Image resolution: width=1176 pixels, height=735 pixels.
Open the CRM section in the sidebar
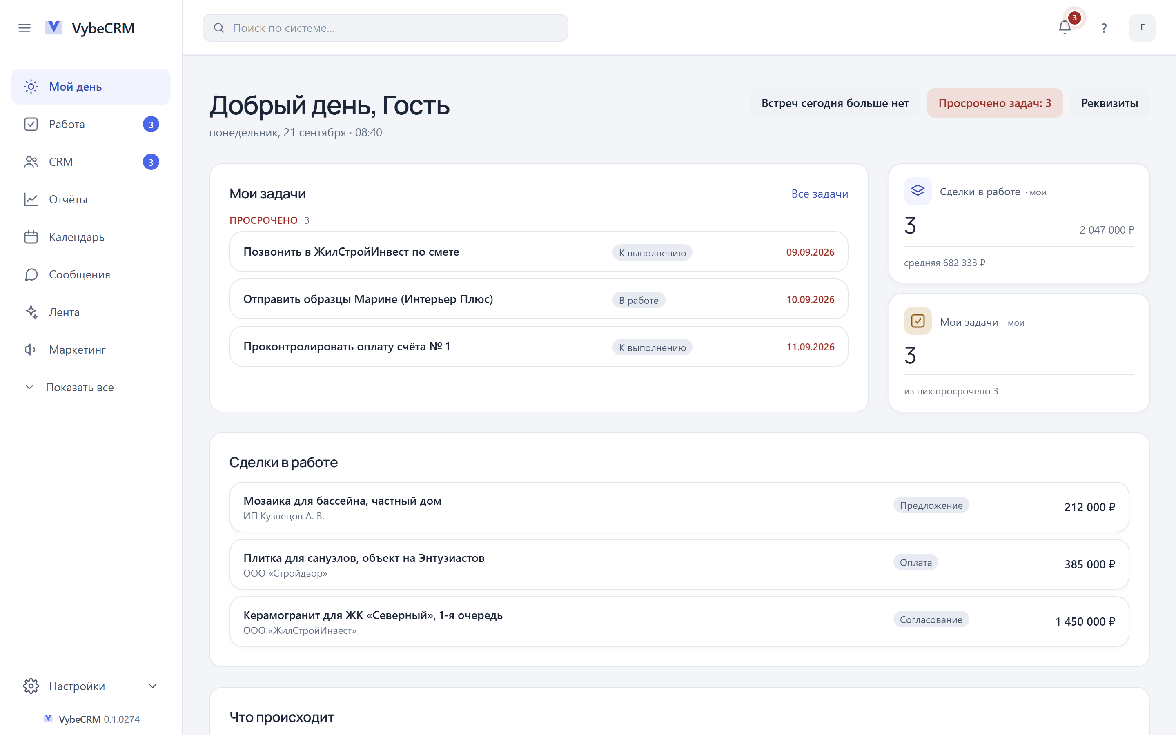click(91, 162)
